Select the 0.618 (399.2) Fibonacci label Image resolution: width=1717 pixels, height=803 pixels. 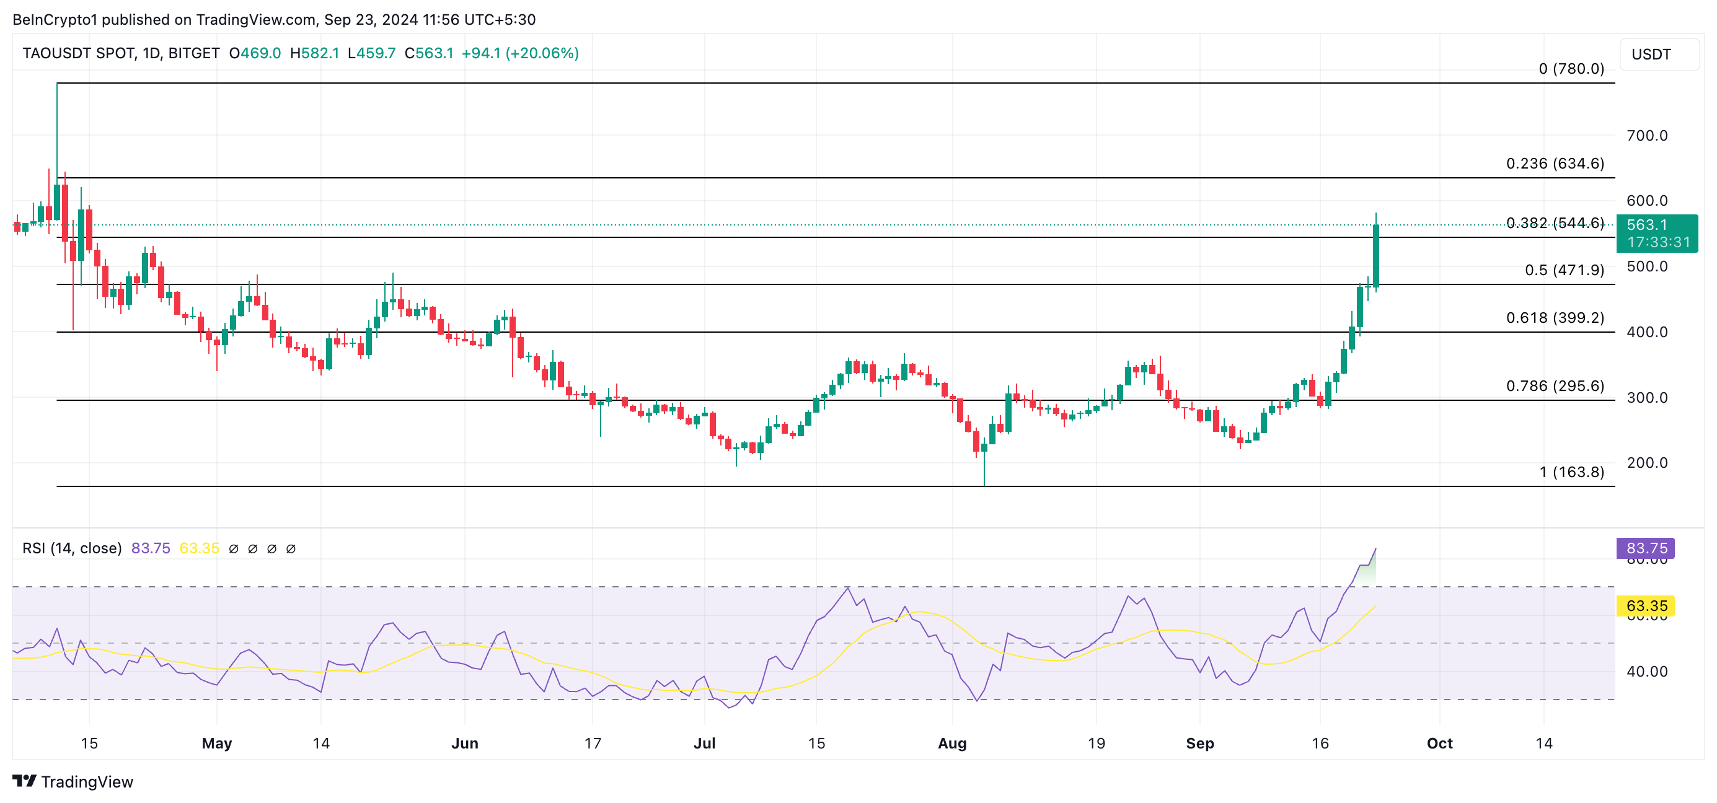(1555, 317)
